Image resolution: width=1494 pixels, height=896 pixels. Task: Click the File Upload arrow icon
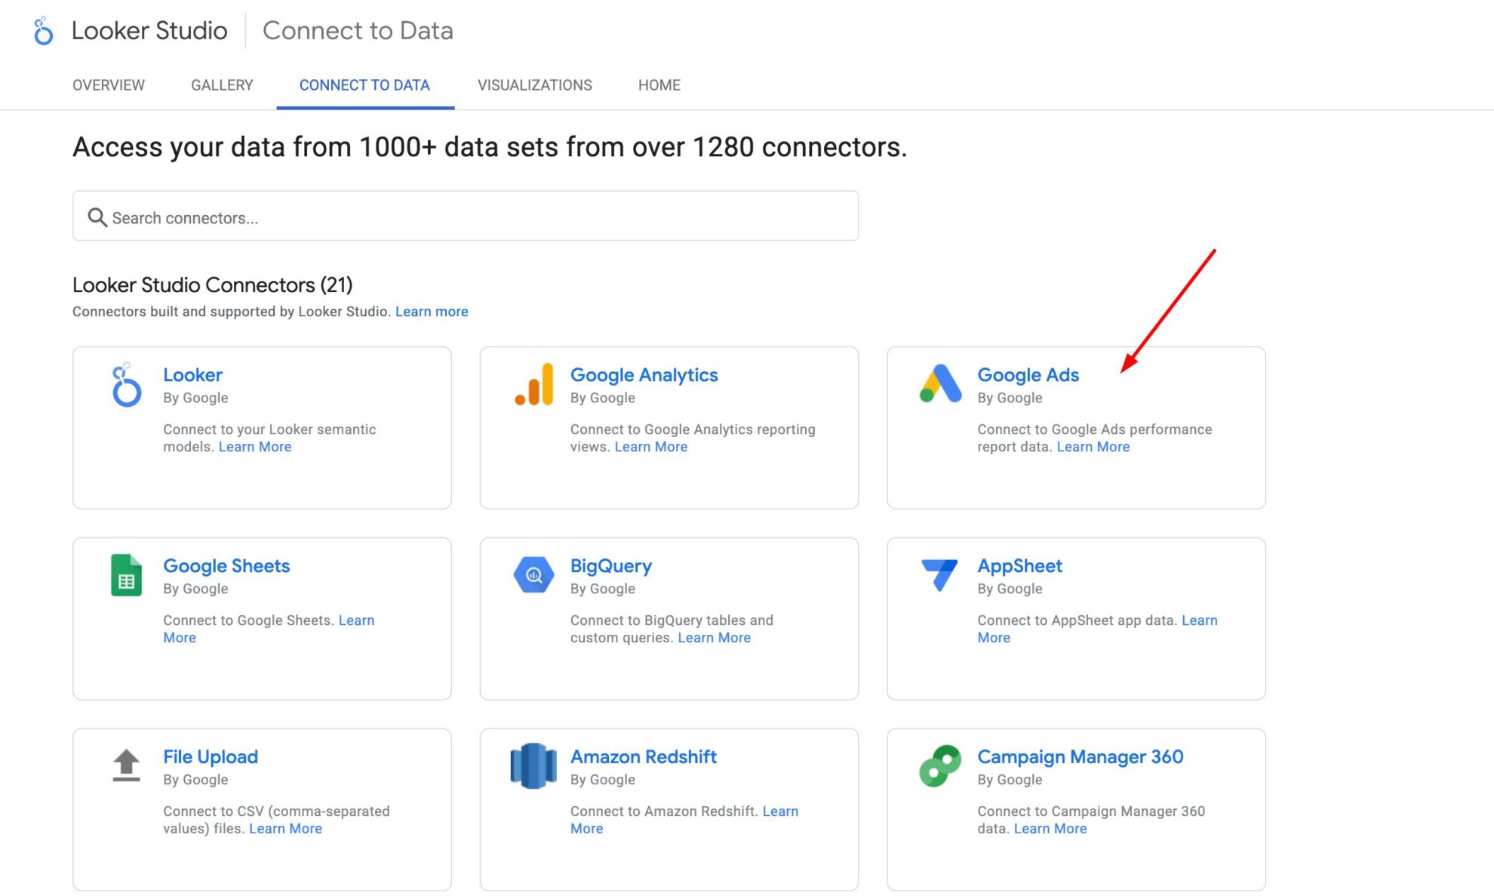(126, 765)
